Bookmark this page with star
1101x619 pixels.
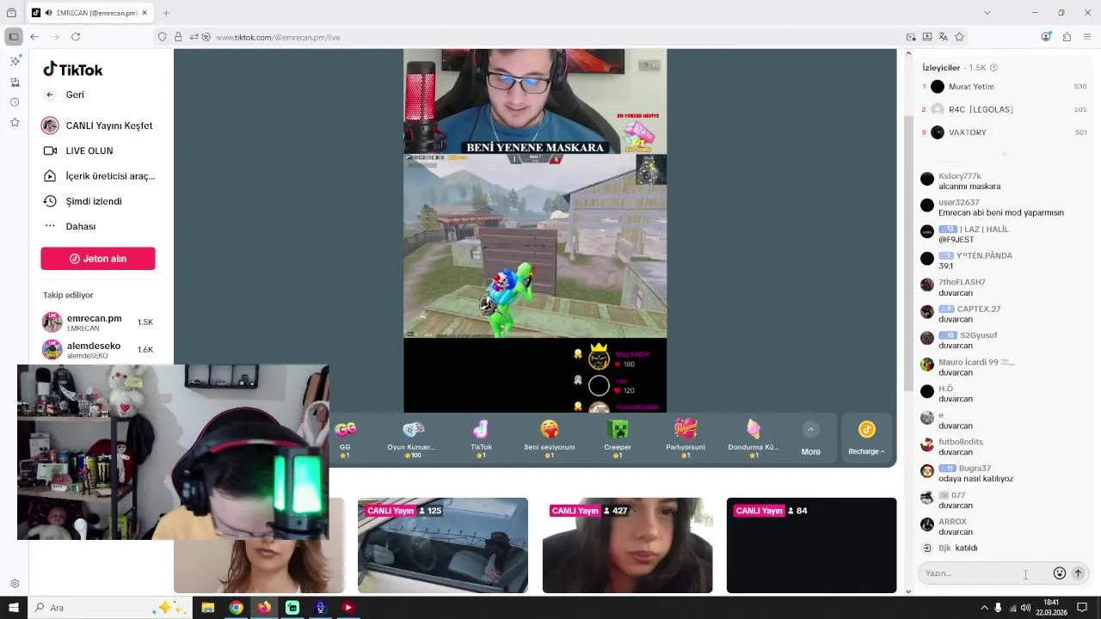(x=959, y=37)
